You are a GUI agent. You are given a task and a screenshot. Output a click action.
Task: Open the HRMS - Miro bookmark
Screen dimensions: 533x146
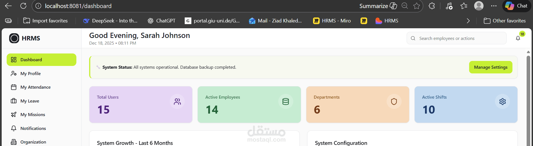click(x=332, y=21)
